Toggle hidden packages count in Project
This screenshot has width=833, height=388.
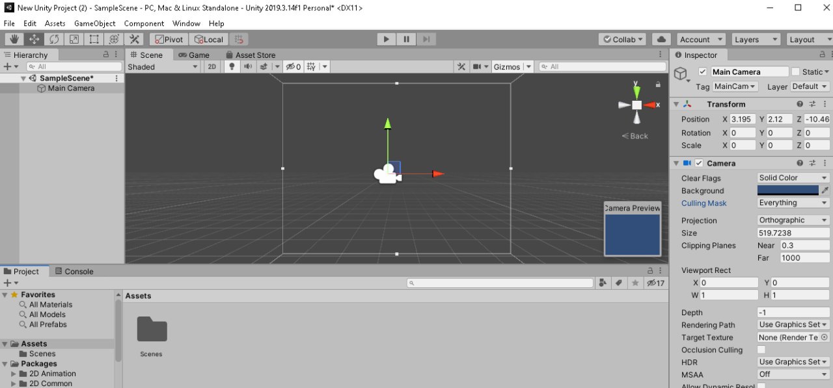(x=655, y=283)
